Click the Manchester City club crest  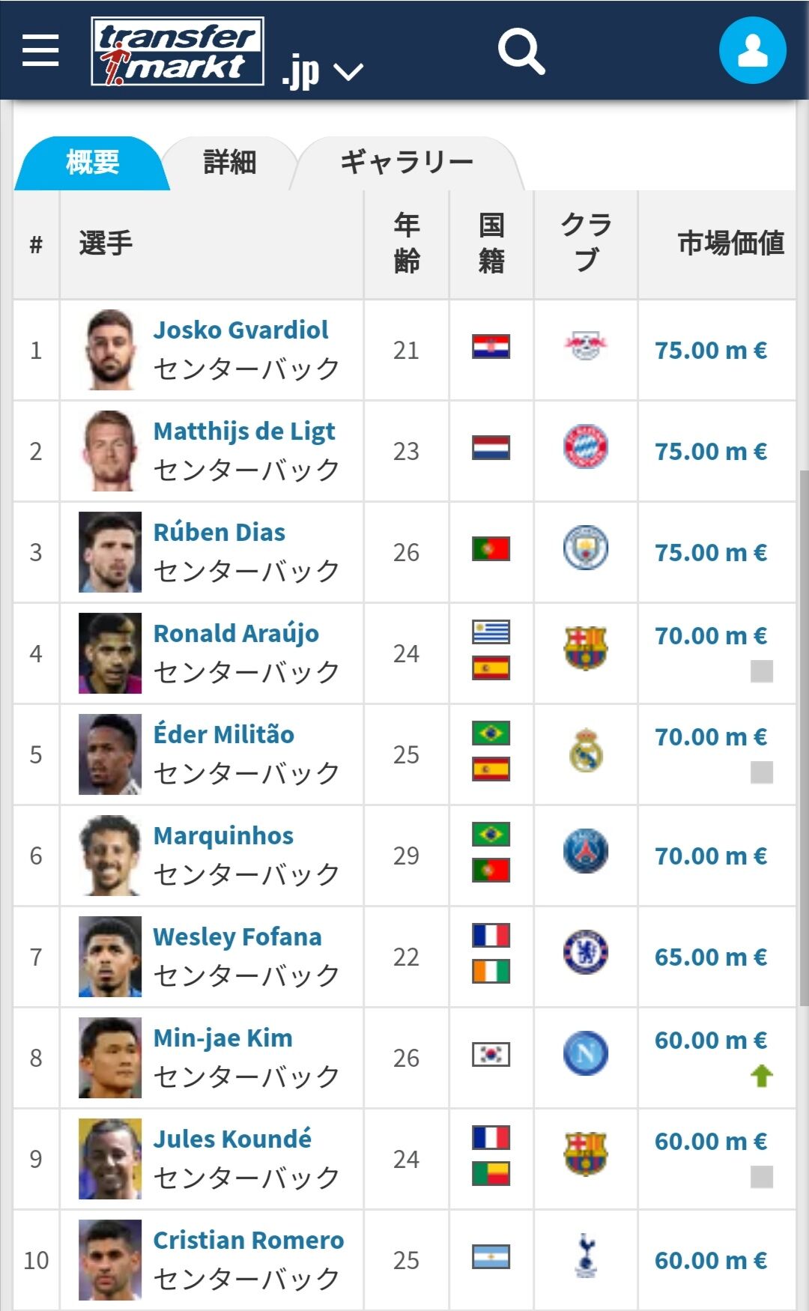click(586, 548)
